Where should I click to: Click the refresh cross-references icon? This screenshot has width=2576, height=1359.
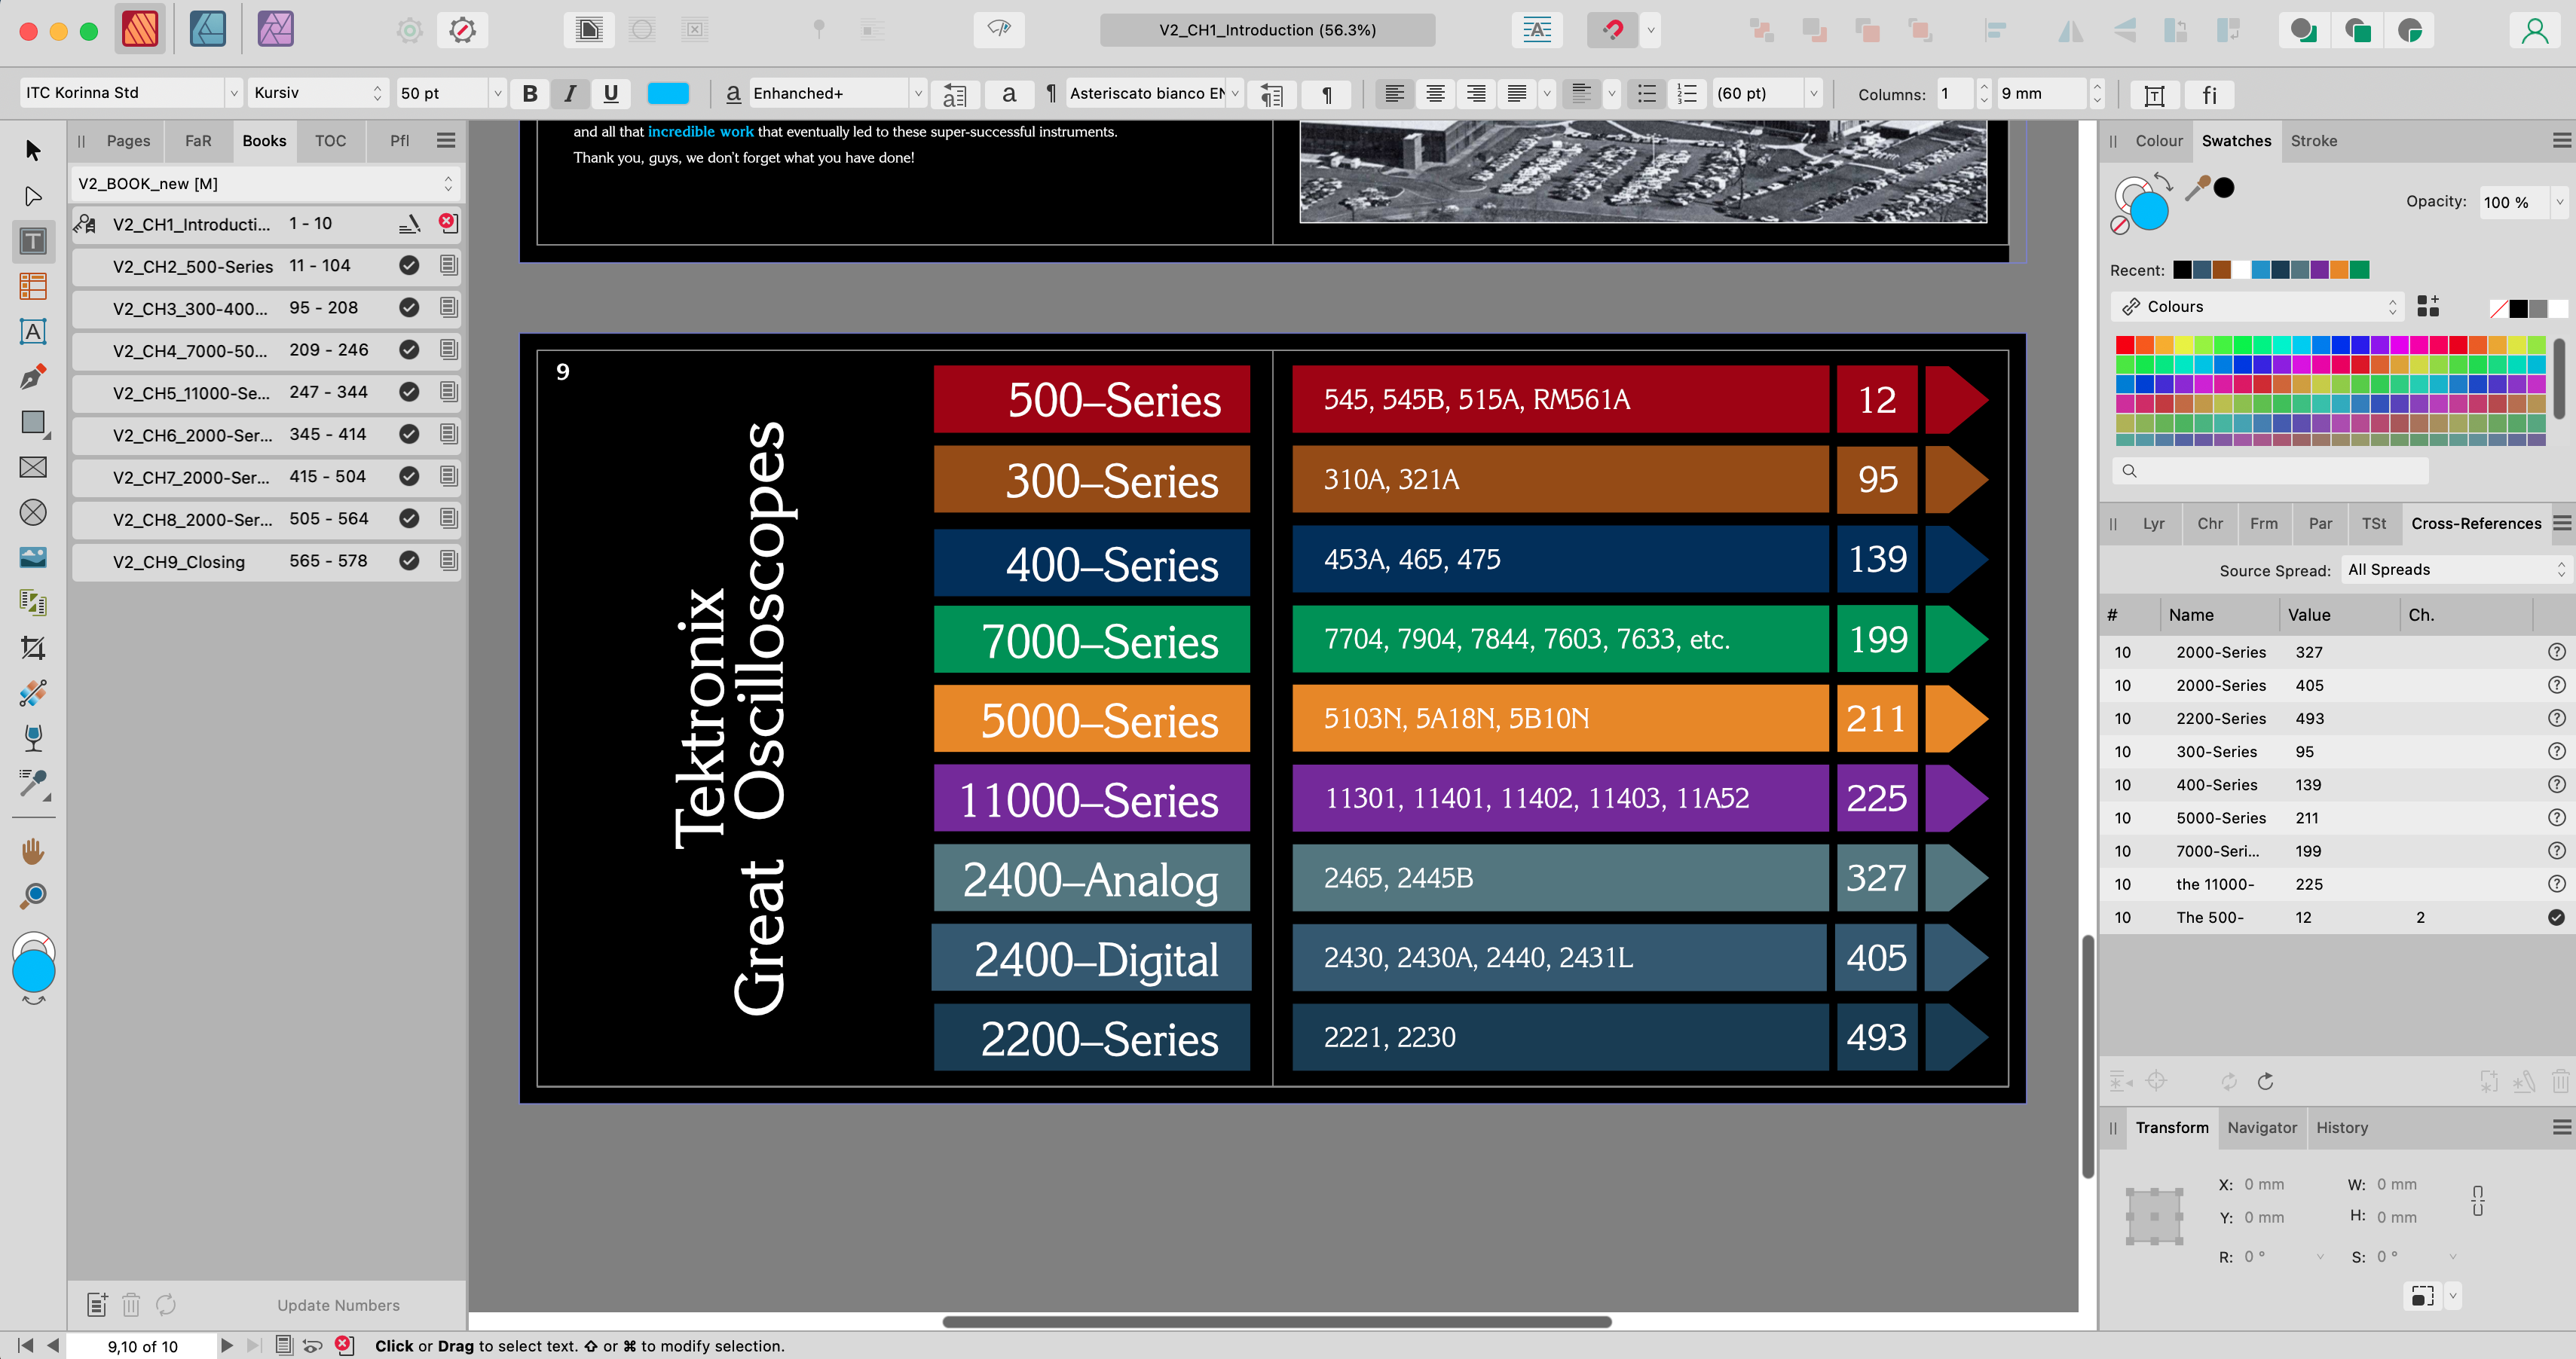[x=2266, y=1081]
